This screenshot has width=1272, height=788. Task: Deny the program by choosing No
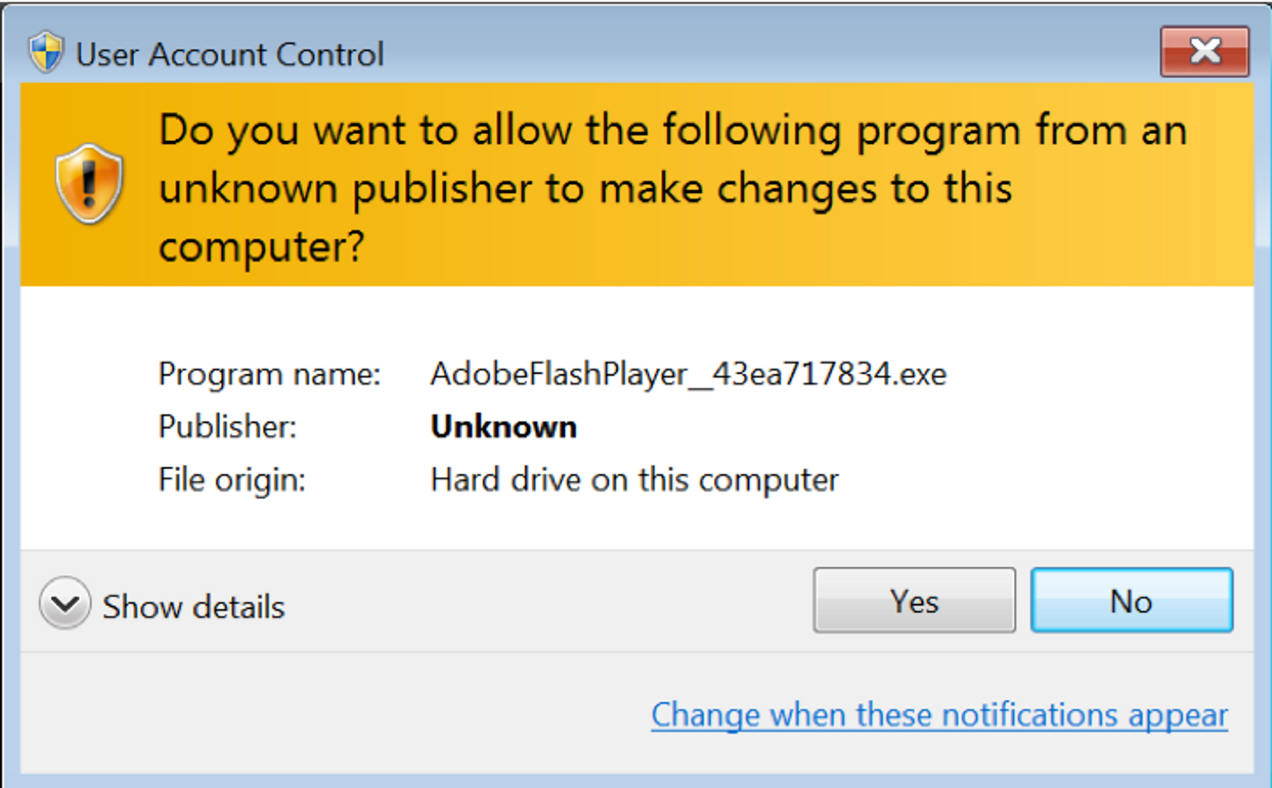pos(1131,600)
